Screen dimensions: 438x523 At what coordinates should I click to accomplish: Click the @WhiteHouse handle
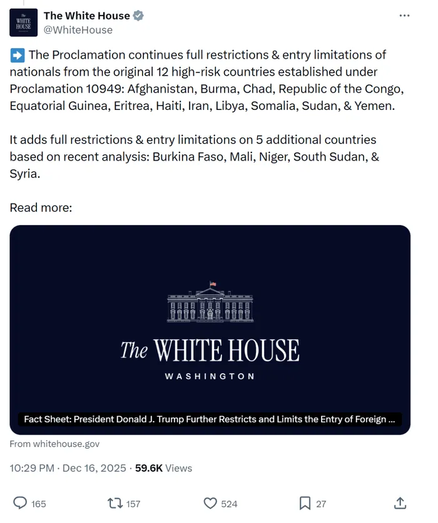(x=78, y=30)
